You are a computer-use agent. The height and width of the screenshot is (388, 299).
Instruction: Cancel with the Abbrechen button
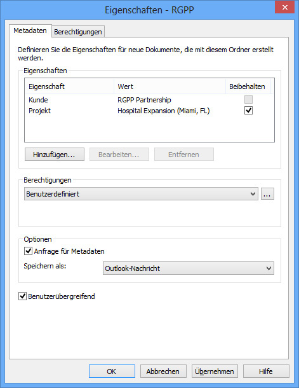coord(163,371)
